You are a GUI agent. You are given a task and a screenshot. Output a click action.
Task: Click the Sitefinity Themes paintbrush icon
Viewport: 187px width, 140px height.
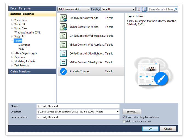[x=63, y=72]
